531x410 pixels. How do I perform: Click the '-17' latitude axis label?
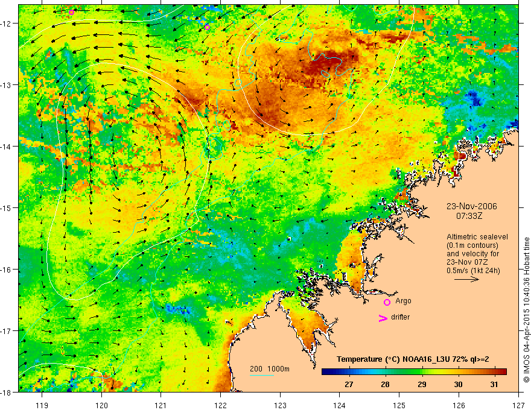(7, 330)
